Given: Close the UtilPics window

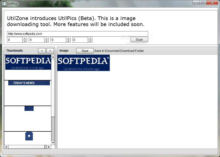Looking at the screenshot, I should (x=212, y=3).
